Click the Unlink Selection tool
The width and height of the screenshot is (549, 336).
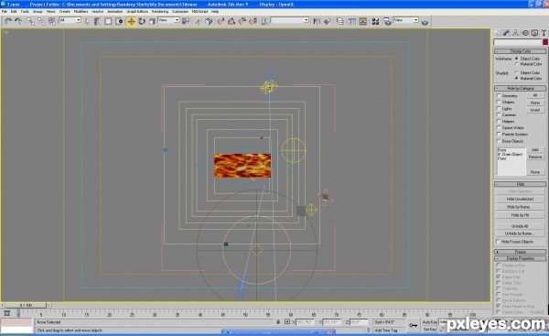(41, 21)
